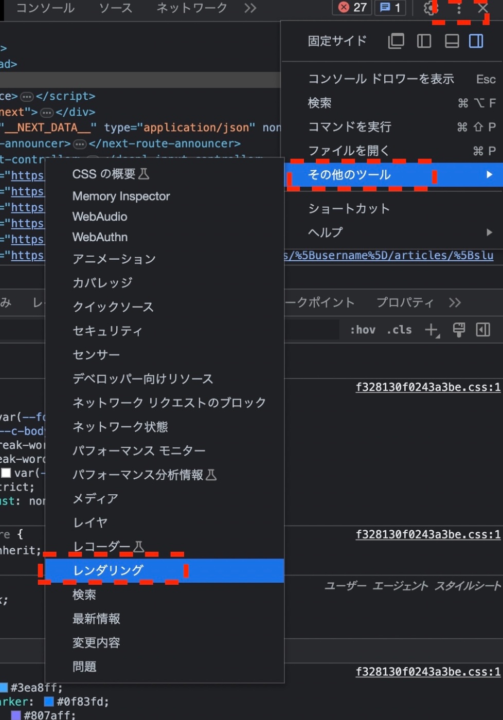Open 最新情報 tool
This screenshot has width=503, height=720.
click(x=165, y=619)
